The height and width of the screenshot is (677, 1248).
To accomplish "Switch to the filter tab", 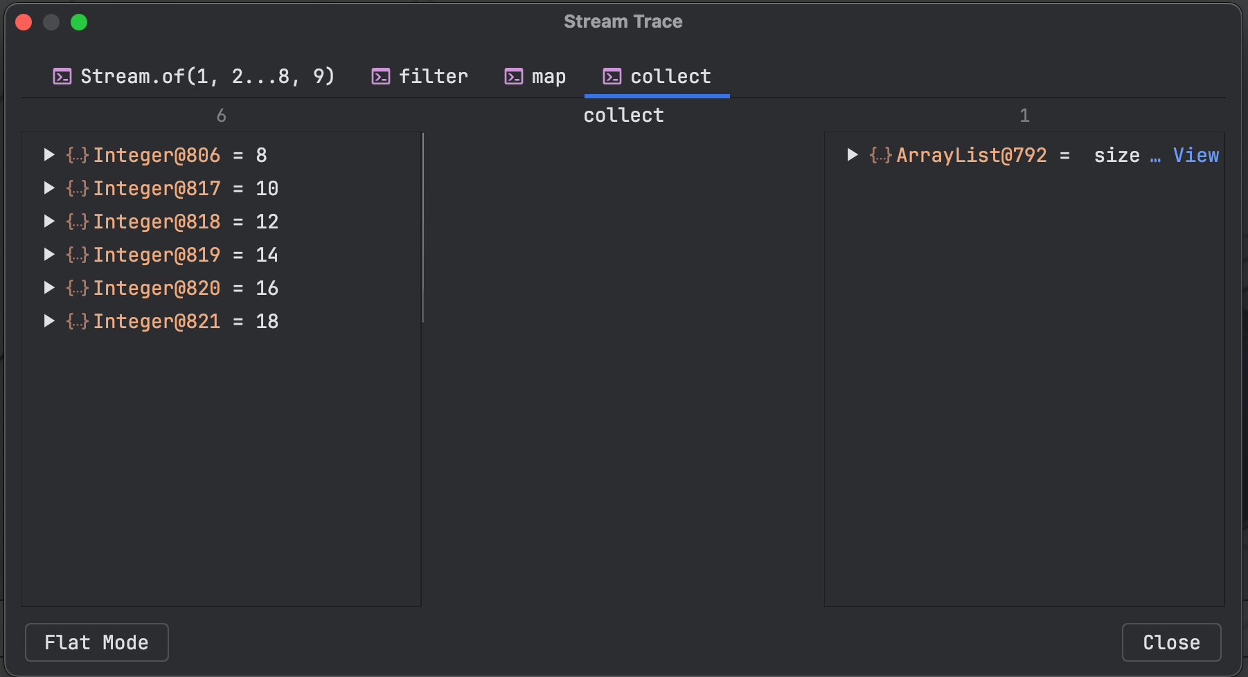I will [433, 76].
